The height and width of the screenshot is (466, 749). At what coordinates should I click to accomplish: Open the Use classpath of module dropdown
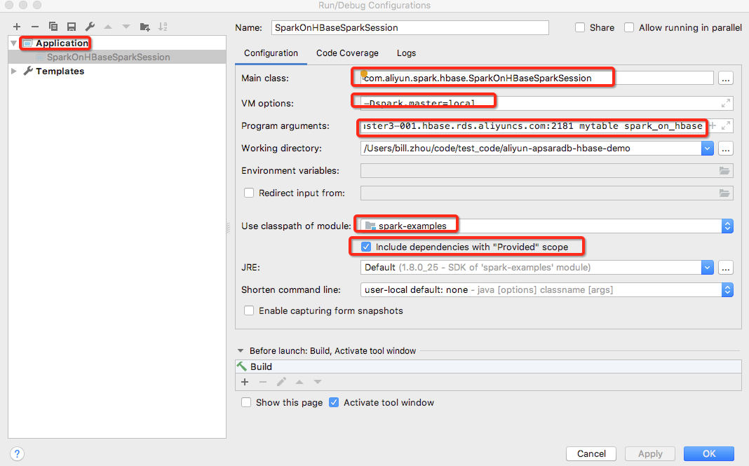pos(727,226)
